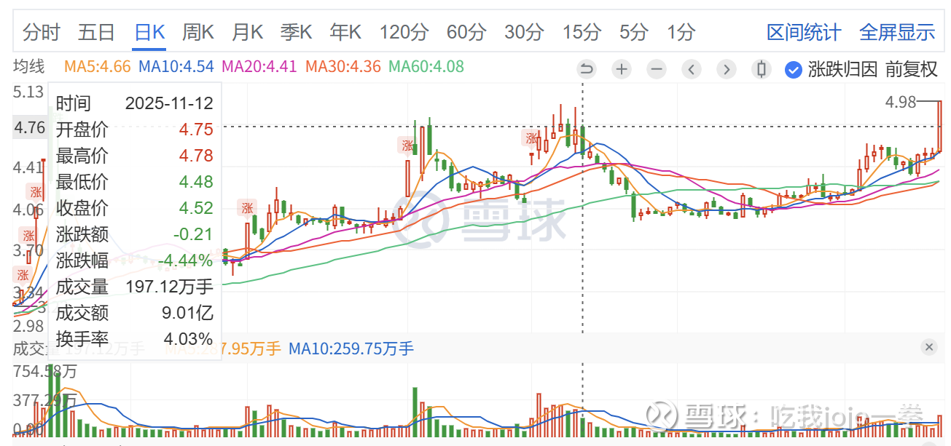Zoom in chart with plus icon
The image size is (951, 446).
tap(622, 69)
